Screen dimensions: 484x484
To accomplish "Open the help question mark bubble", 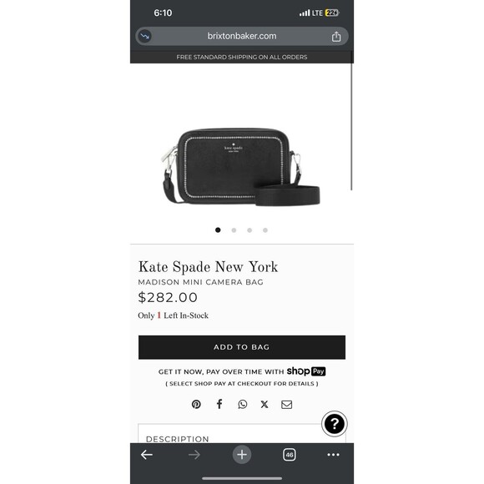I will tap(335, 424).
